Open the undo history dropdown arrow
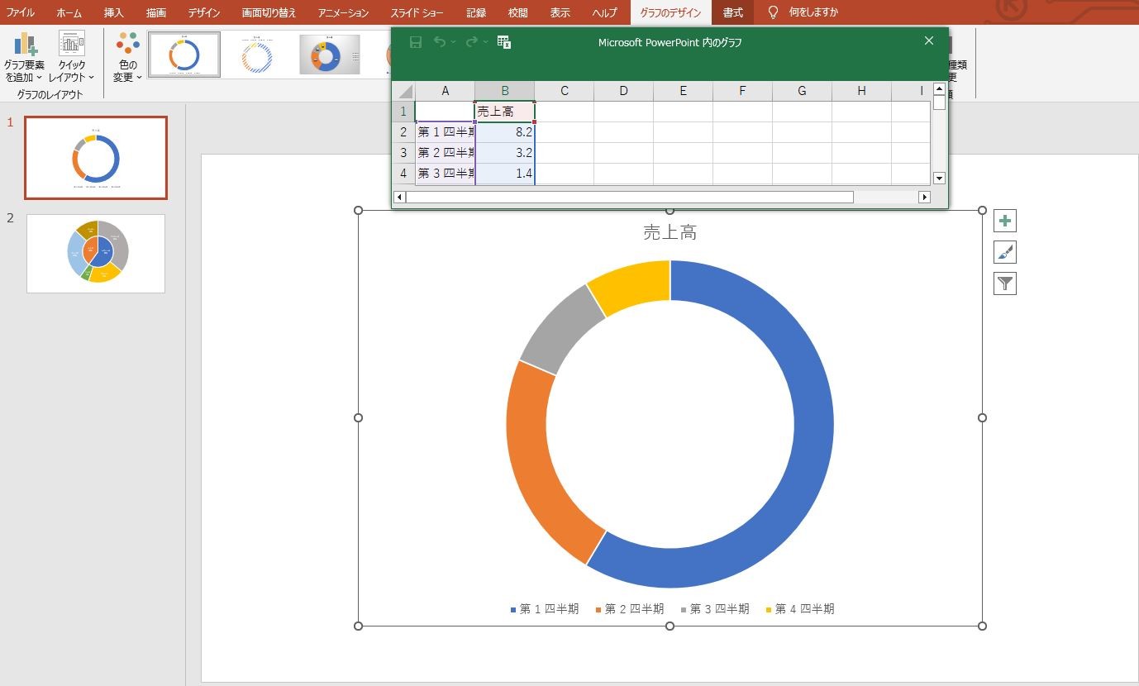The image size is (1139, 686). point(454,42)
